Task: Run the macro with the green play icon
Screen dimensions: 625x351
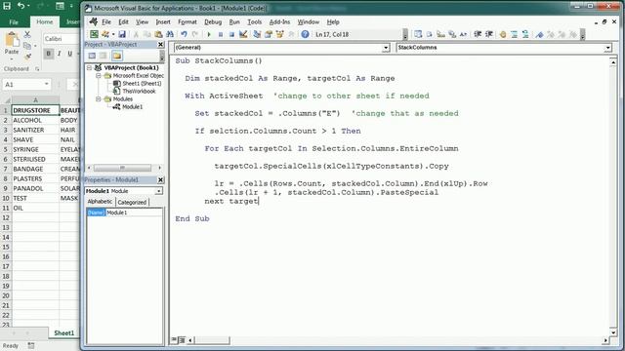Action: (x=209, y=34)
